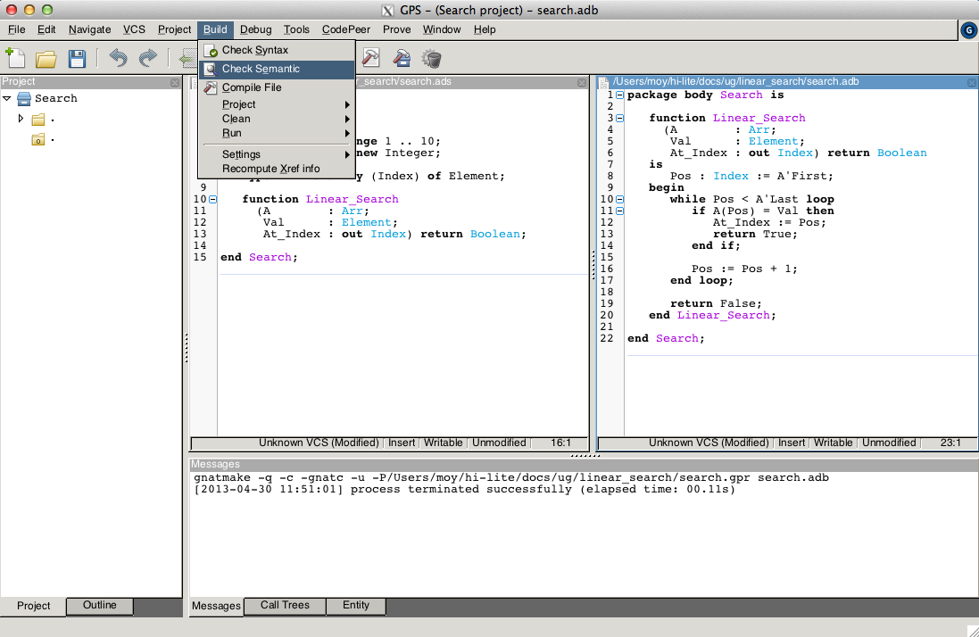
Task: Go back to previous location with the green arrow
Action: [x=187, y=59]
